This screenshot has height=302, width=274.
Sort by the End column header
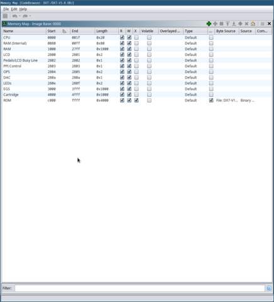82,31
